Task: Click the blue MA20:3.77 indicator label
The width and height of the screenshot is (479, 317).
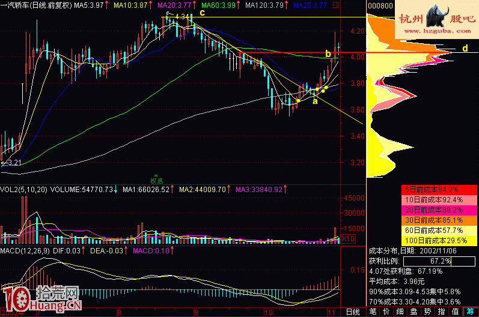Action: tap(310, 5)
